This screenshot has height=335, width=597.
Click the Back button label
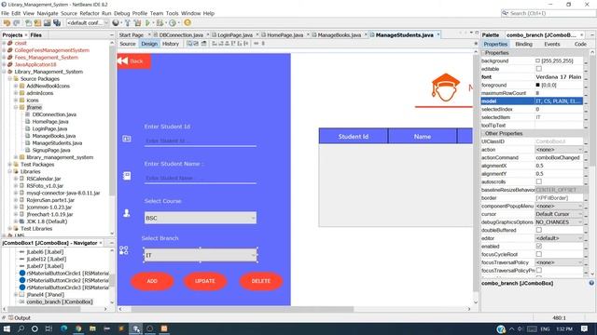coord(136,61)
